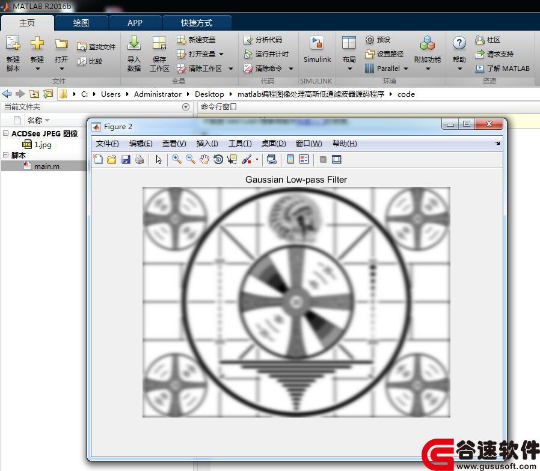
Task: Click the Open (打开) folder icon
Action: tap(61, 44)
